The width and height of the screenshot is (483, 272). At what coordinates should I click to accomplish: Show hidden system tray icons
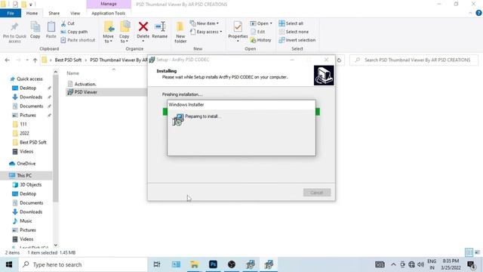click(x=393, y=264)
